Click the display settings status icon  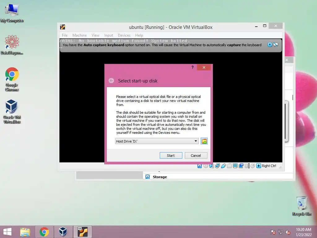pyautogui.click(x=235, y=166)
